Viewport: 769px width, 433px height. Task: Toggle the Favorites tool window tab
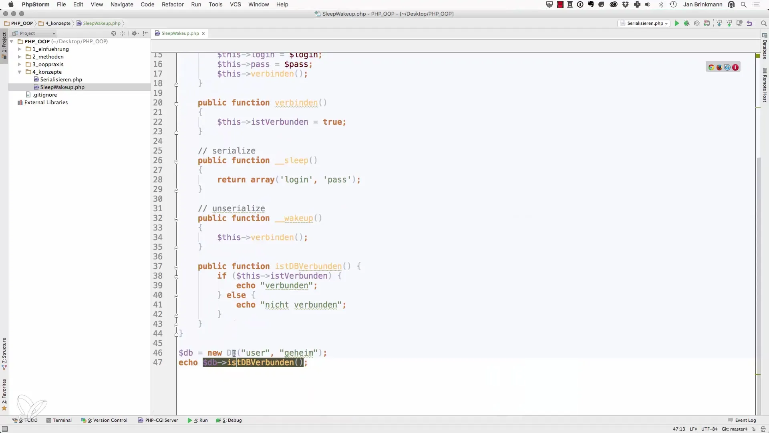pos(4,395)
